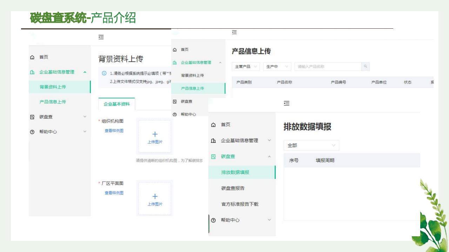Click the menu collapse icon above 排放数据填报 heading
Image resolution: width=449 pixels, height=252 pixels.
pos(287,103)
